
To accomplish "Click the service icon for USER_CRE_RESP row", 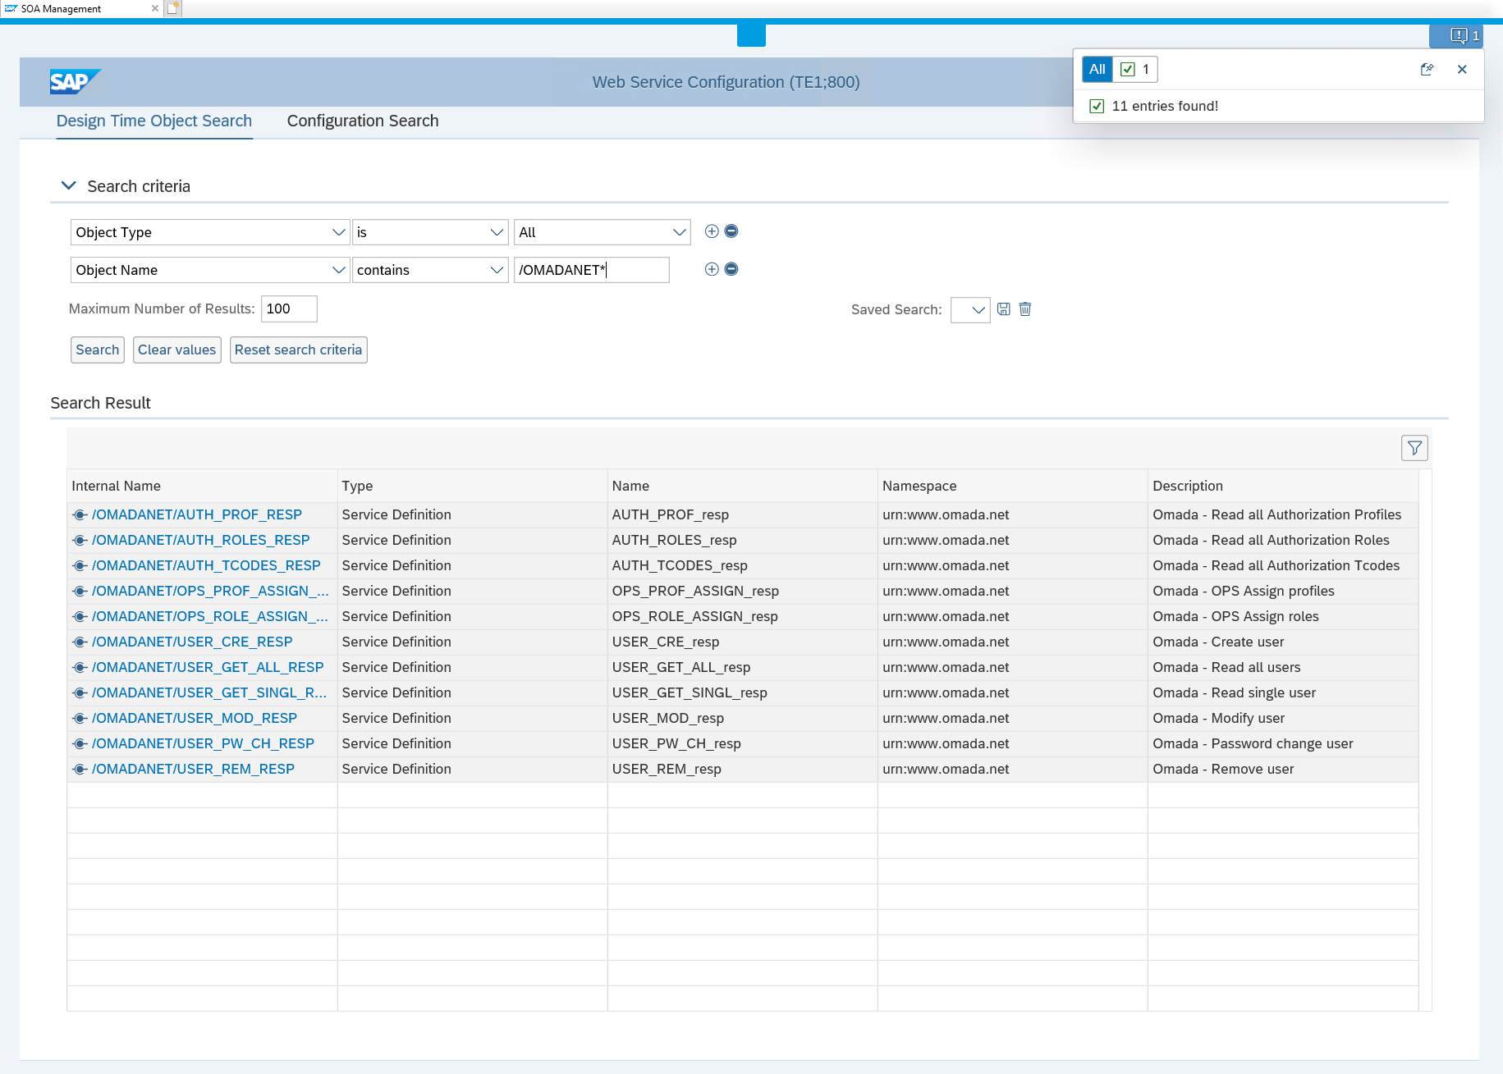I will [80, 642].
